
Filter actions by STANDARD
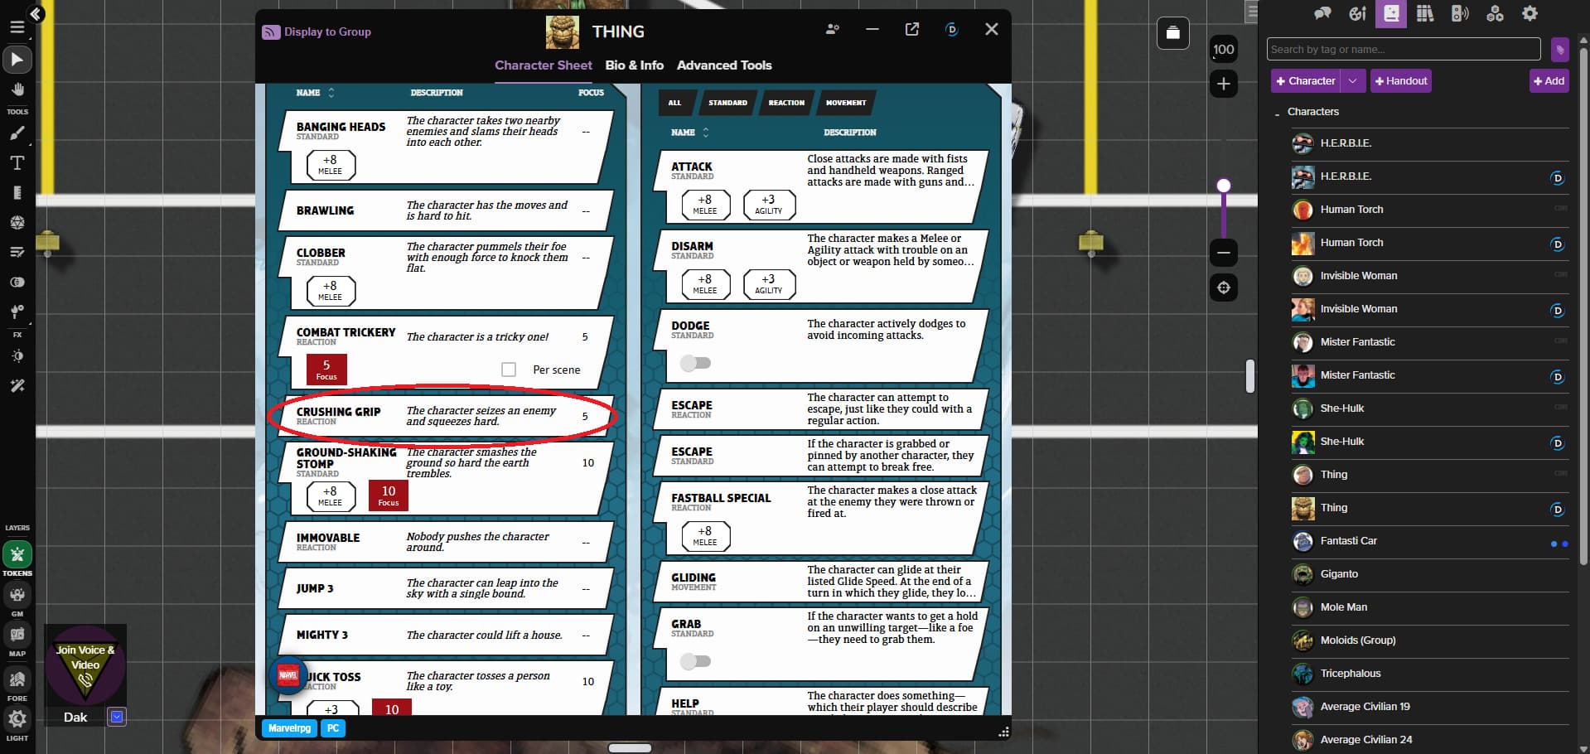click(727, 103)
